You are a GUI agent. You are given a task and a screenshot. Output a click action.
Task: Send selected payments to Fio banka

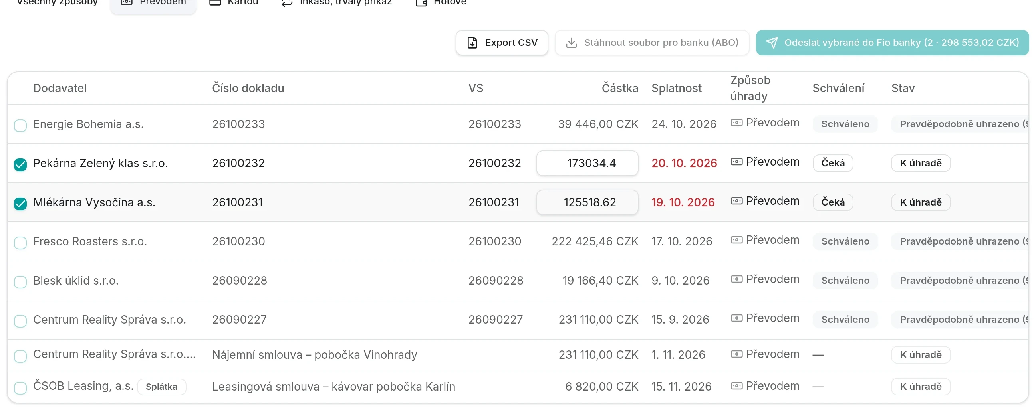[892, 43]
